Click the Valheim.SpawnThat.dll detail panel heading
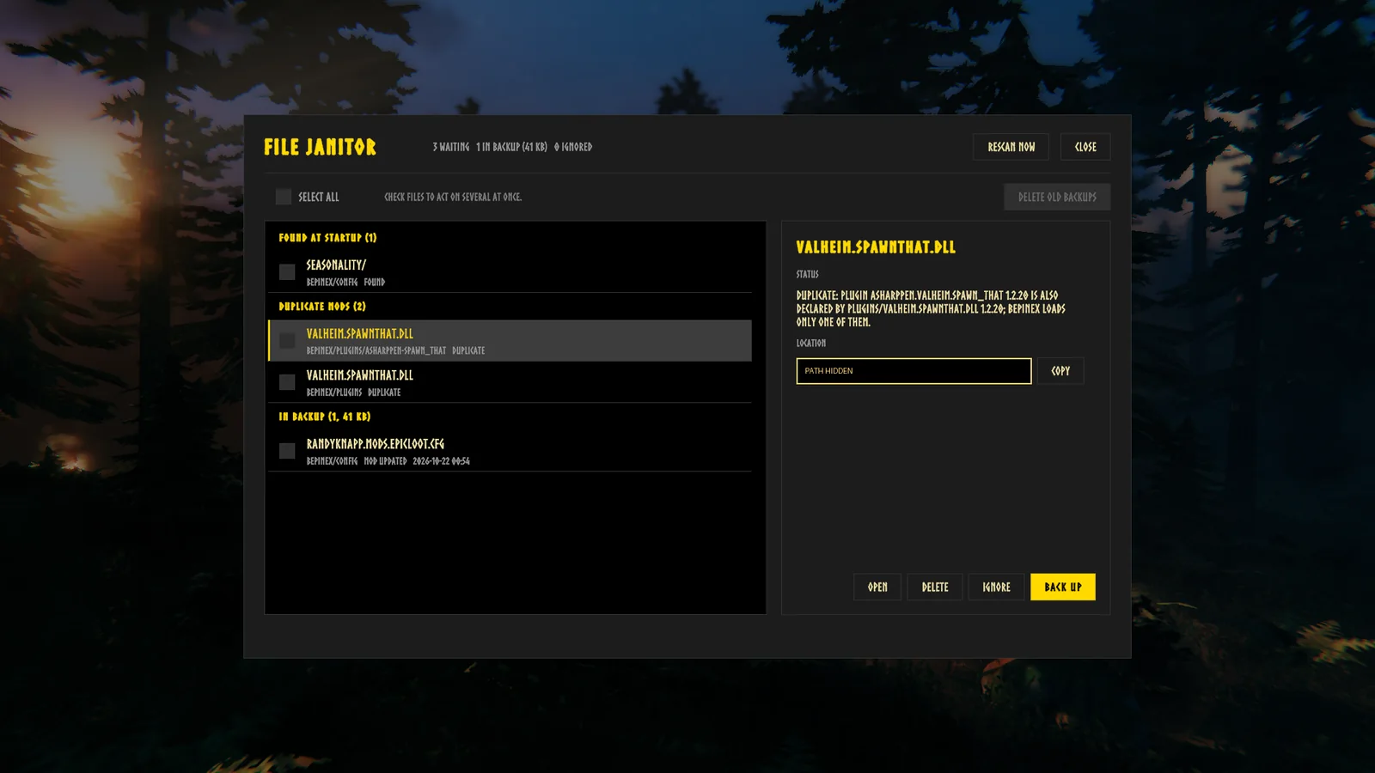 [876, 247]
